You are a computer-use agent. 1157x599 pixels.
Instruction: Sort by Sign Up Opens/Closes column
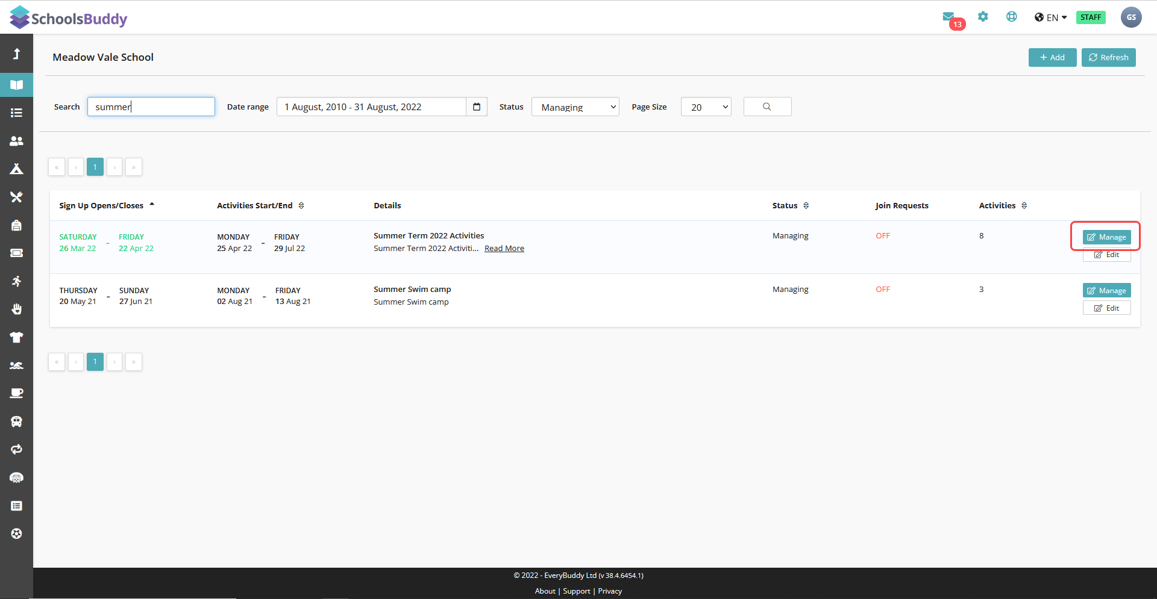tap(107, 205)
